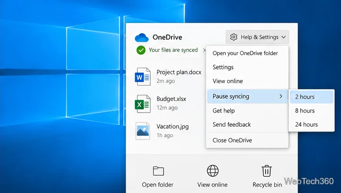Click the Open folder label at bottom
341x193 pixels.
(157, 185)
